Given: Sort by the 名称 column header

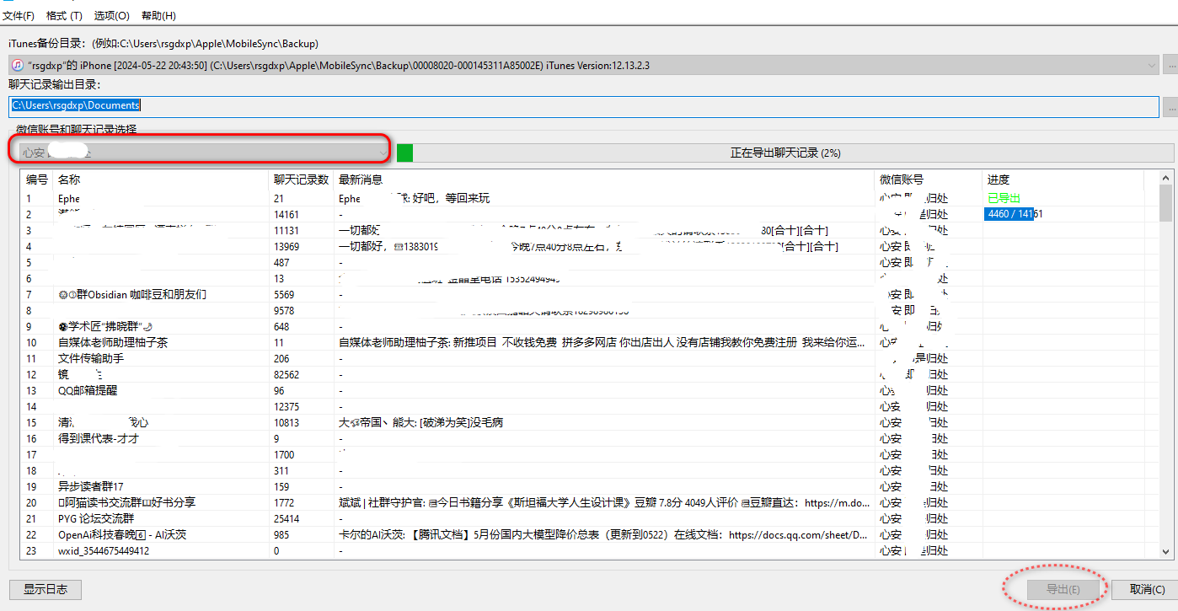Looking at the screenshot, I should (160, 180).
